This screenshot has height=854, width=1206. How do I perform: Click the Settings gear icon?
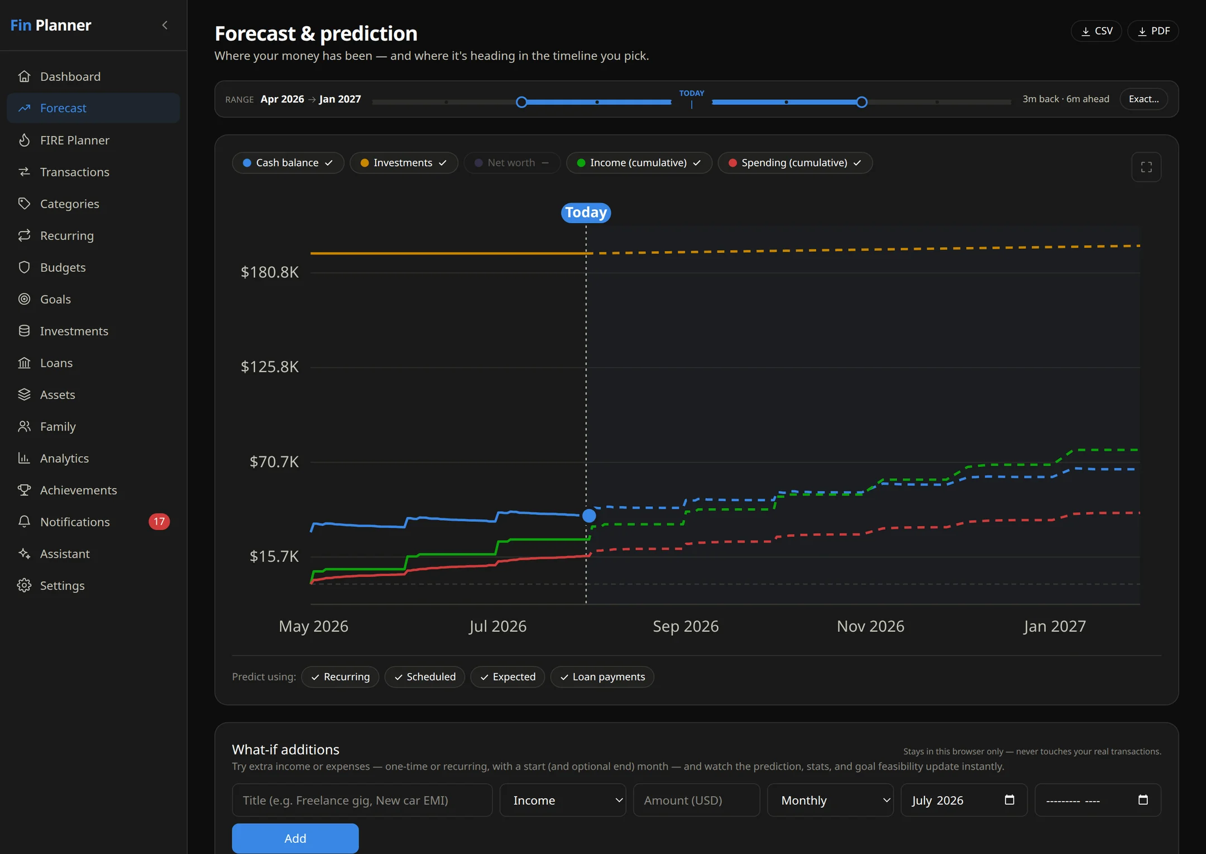[24, 586]
